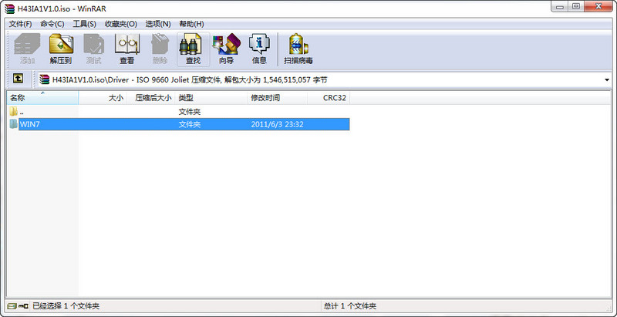Sort by 名称 column header
Screen dimensions: 617x317
tap(42, 98)
